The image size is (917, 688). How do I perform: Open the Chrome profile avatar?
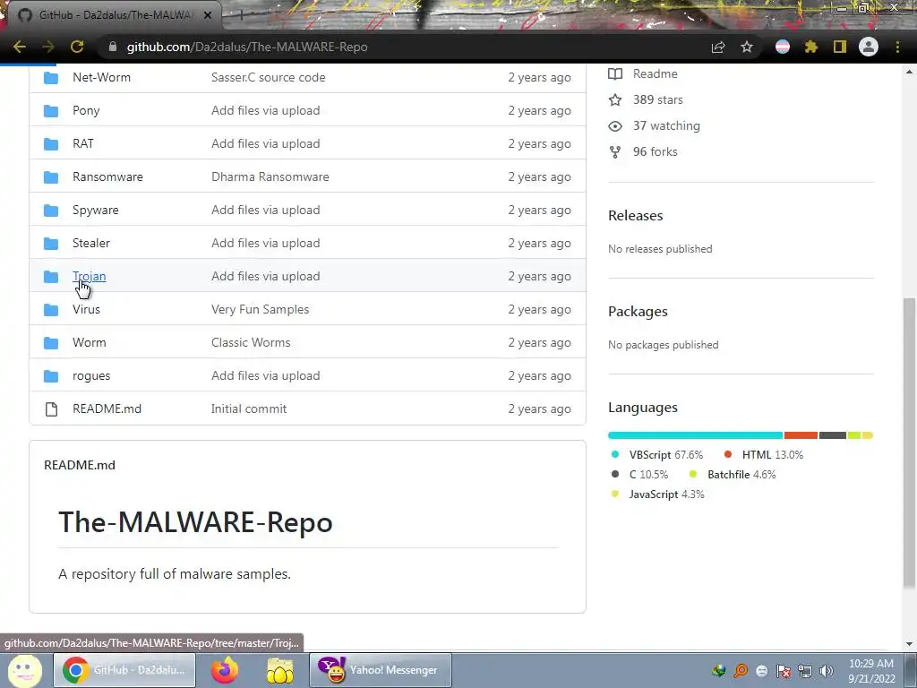click(869, 47)
